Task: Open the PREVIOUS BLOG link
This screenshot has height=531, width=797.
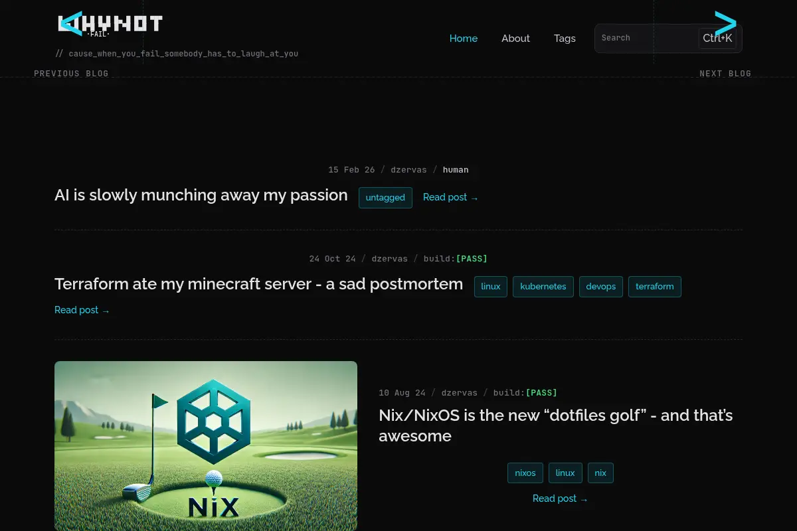Action: pyautogui.click(x=71, y=74)
